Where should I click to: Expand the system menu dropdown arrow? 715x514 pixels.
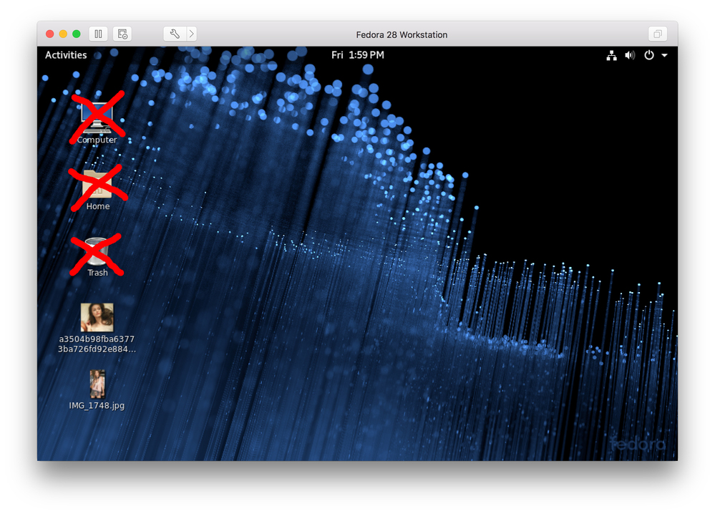click(664, 55)
